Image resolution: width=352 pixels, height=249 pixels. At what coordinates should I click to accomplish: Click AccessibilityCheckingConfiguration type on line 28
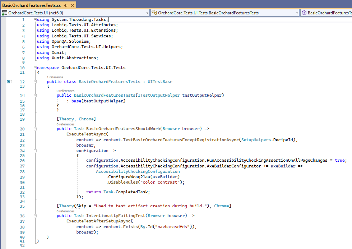coord(138,171)
